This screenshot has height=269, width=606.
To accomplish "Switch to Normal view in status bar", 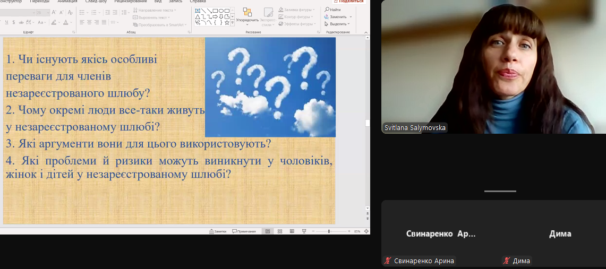I will [x=268, y=231].
